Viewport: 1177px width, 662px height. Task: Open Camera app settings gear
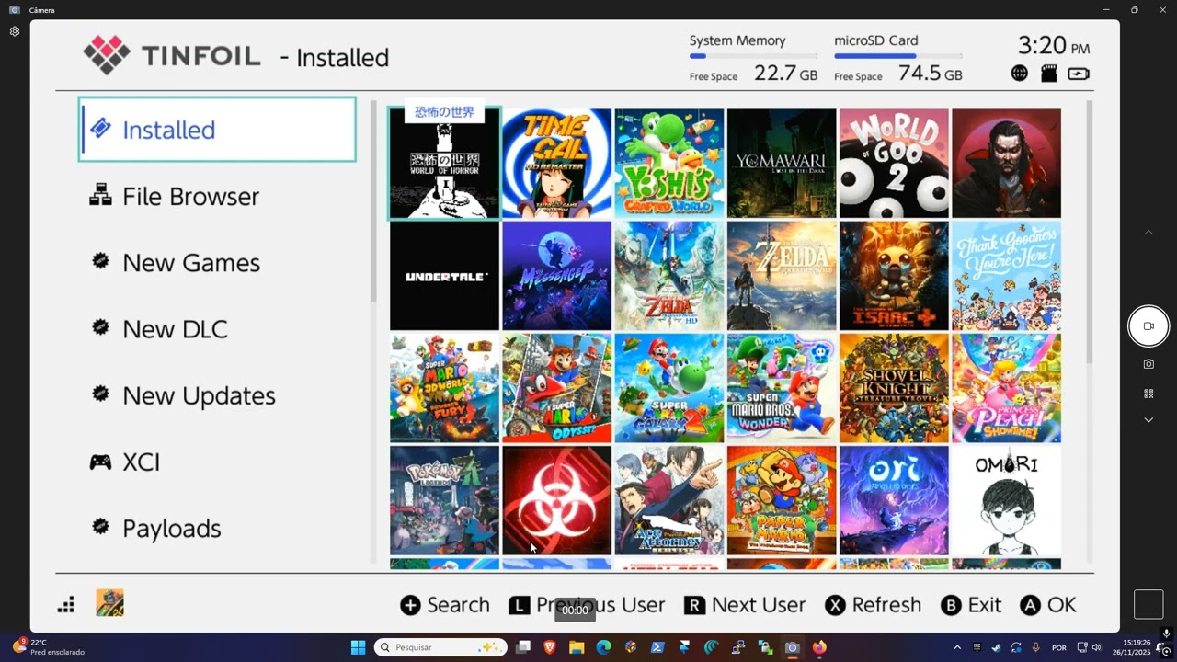(x=15, y=31)
